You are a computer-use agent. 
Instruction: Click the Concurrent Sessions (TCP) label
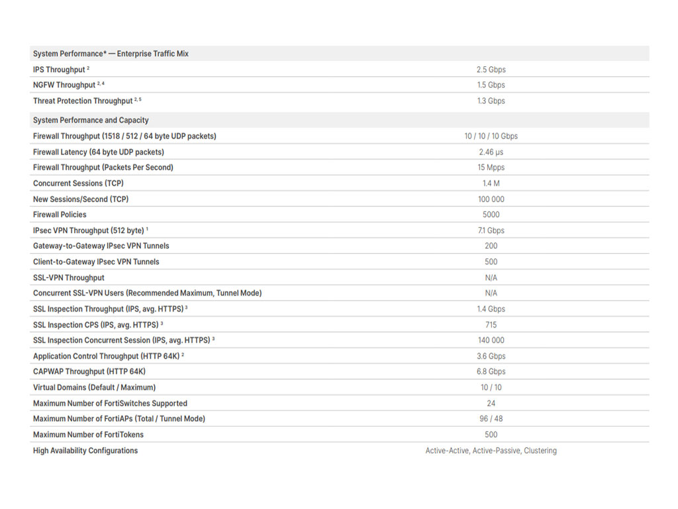tap(78, 184)
